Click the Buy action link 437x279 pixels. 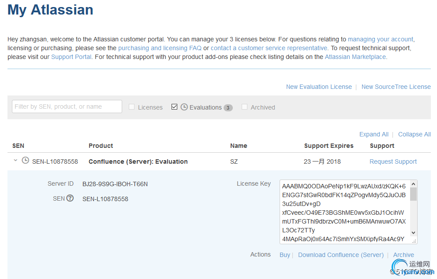[284, 255]
